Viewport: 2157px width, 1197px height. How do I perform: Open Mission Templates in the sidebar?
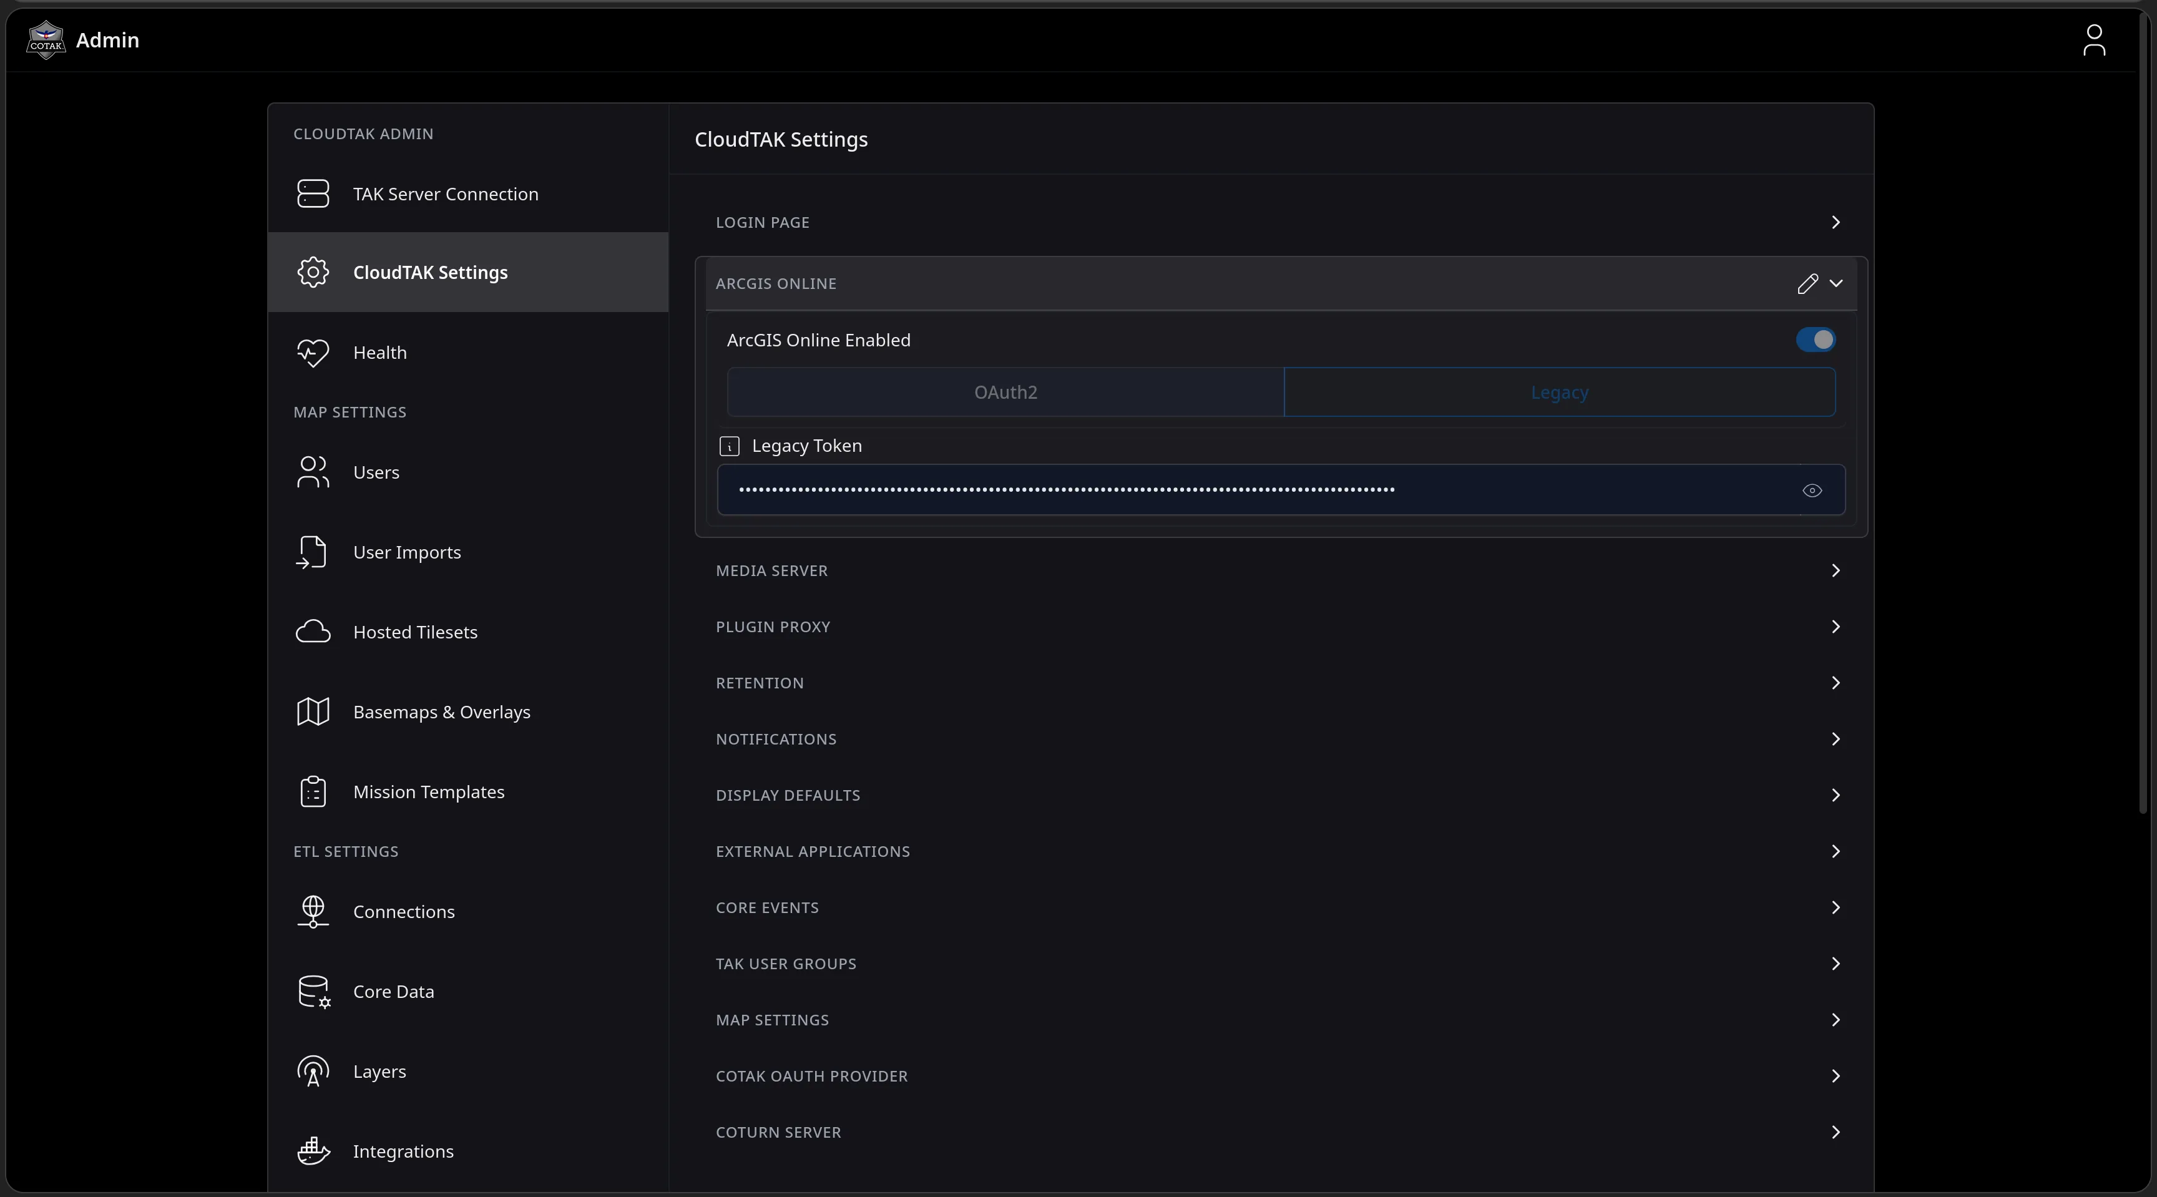pyautogui.click(x=468, y=792)
